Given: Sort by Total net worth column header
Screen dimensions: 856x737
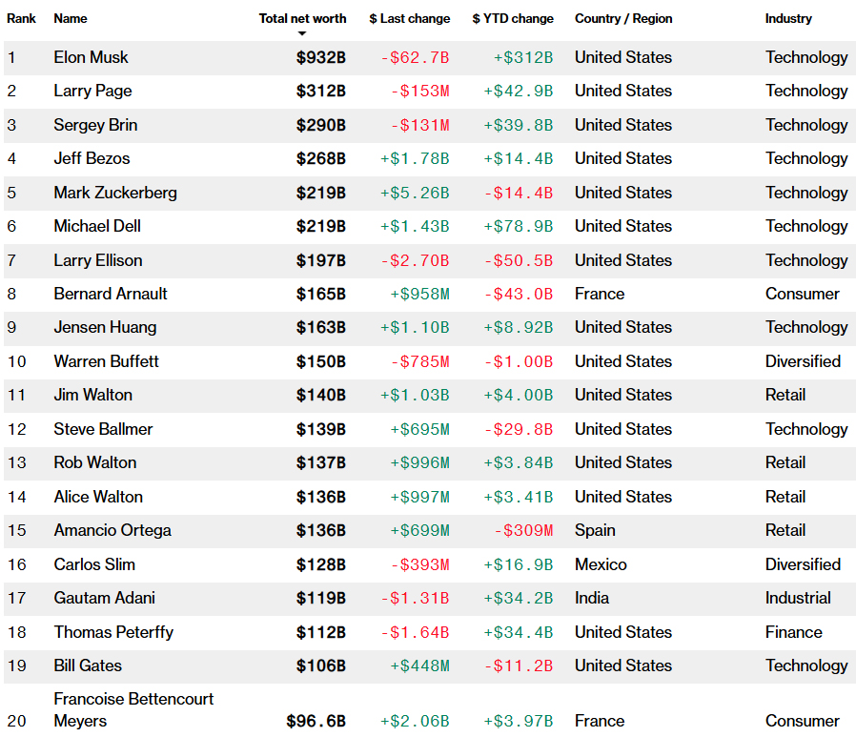Looking at the screenshot, I should [302, 18].
